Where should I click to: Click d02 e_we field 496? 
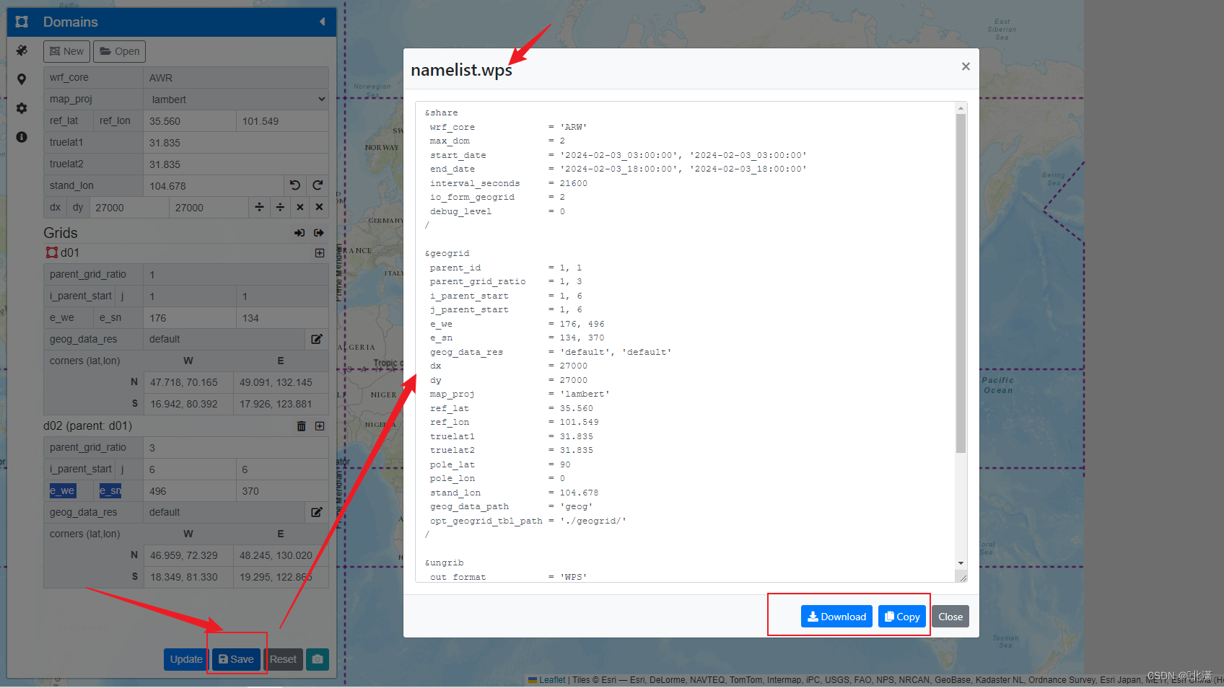(190, 491)
